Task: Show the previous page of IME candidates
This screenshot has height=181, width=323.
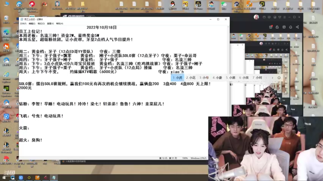Action: coord(266,78)
